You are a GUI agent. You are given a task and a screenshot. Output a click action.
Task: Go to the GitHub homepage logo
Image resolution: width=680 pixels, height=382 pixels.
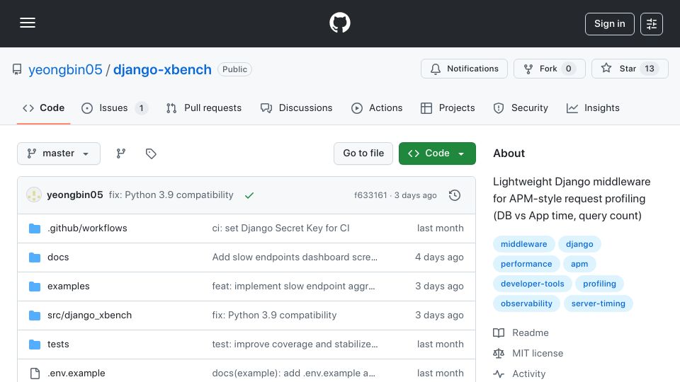pyautogui.click(x=339, y=23)
